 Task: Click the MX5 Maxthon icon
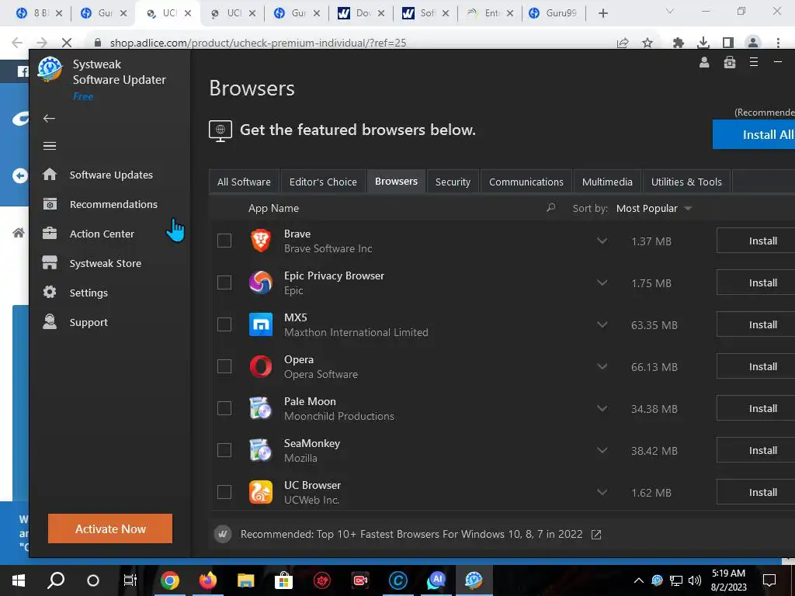click(x=261, y=324)
